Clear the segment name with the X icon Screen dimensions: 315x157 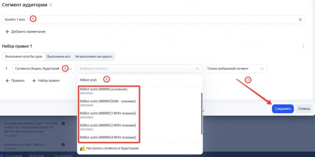click(300, 19)
